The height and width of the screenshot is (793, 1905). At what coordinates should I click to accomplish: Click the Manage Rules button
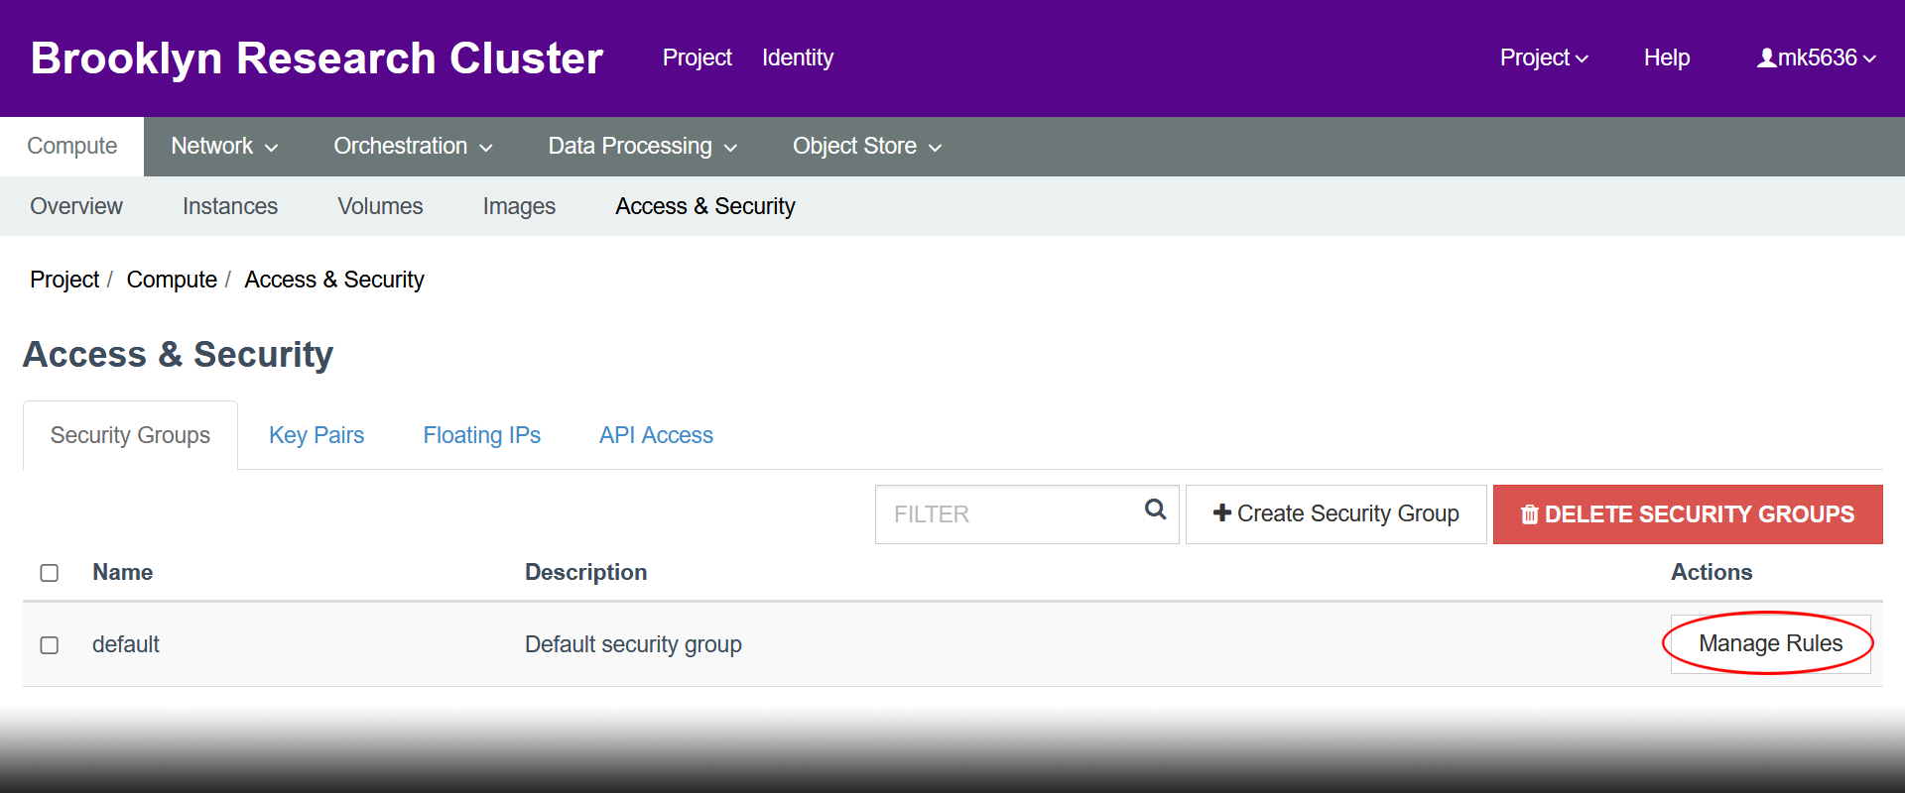coord(1770,644)
